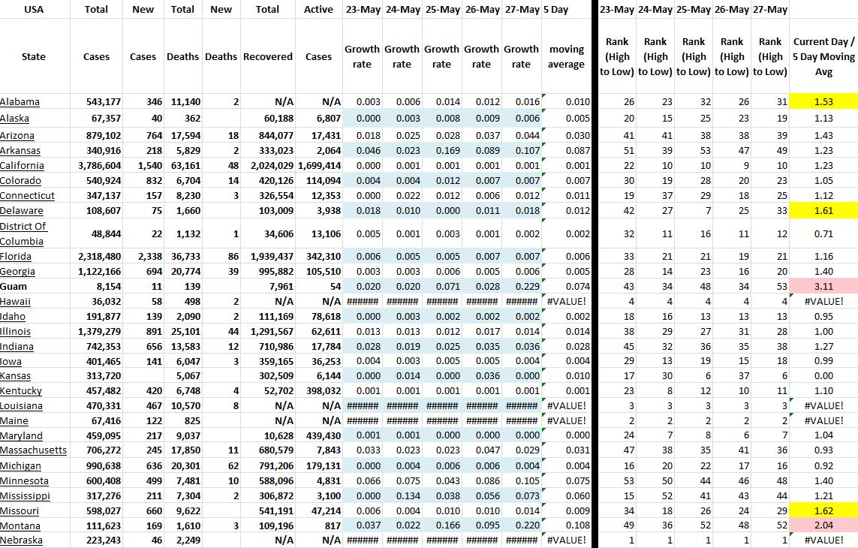The image size is (858, 548).
Task: Open the Alabama state link
Action: (20, 101)
